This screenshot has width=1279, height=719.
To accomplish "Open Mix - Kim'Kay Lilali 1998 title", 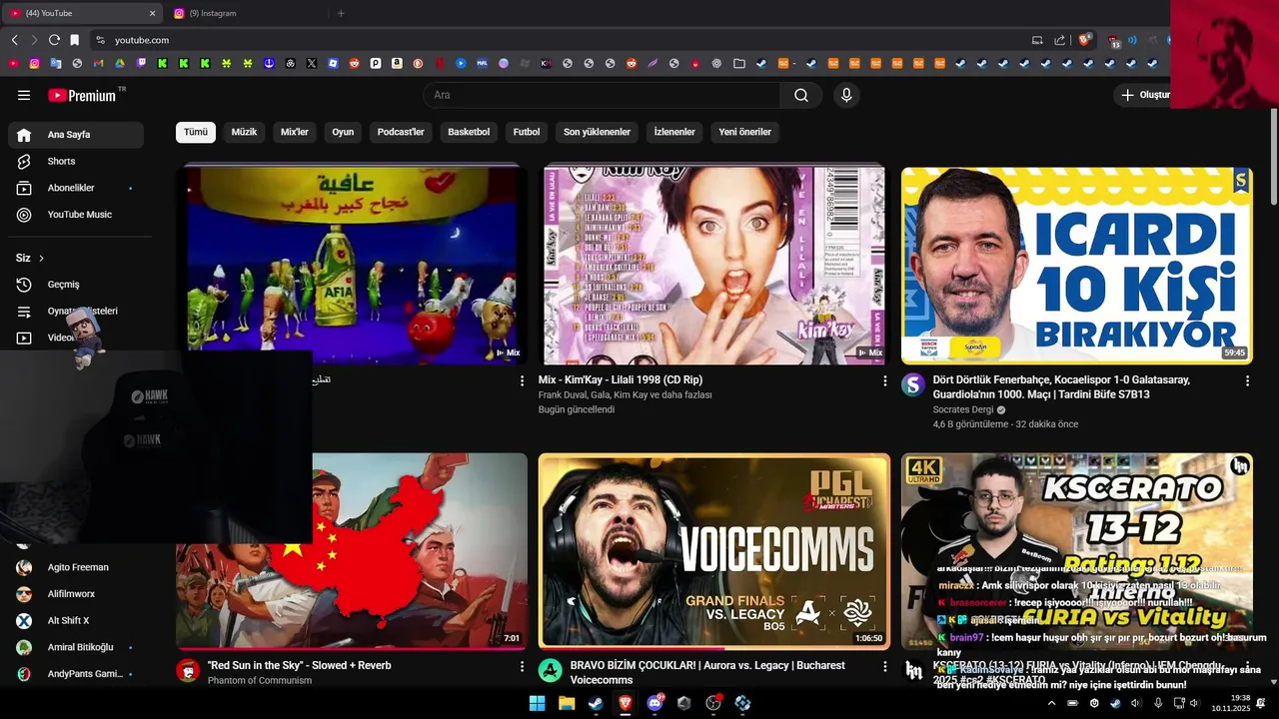I will pos(621,379).
